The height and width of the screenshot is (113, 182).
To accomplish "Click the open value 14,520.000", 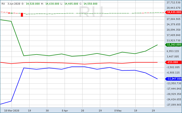I will pyautogui.click(x=33, y=4).
